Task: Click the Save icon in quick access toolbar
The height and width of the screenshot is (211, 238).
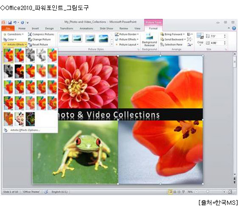Action: click(x=10, y=22)
